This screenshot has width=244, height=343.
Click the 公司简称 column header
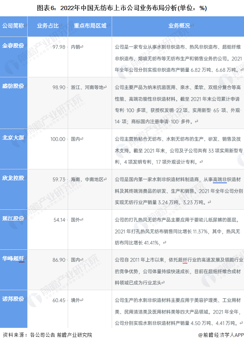(x=13, y=26)
